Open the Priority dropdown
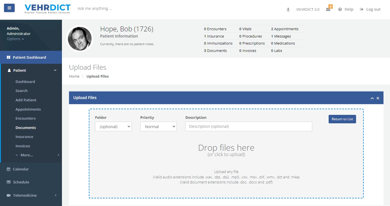 [x=158, y=127]
